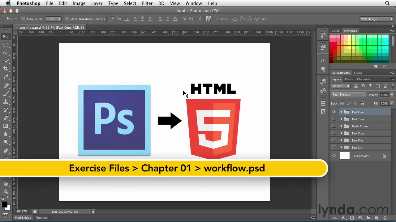Delete swatch with trash icon
The height and width of the screenshot is (222, 396).
(x=385, y=67)
